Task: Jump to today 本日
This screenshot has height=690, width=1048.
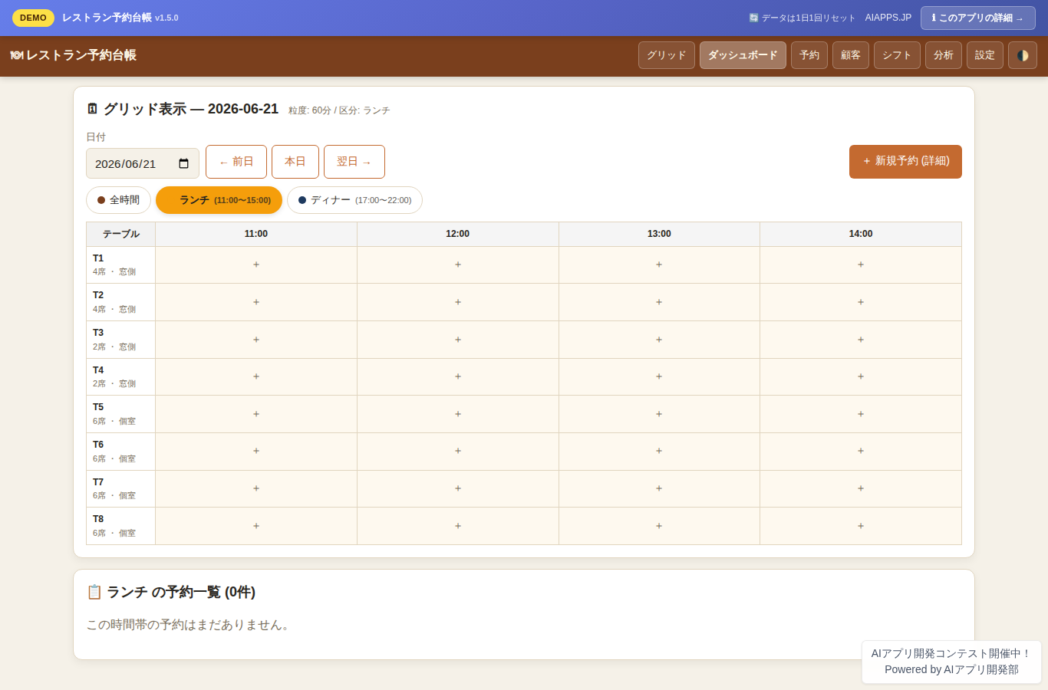Action: 295,162
